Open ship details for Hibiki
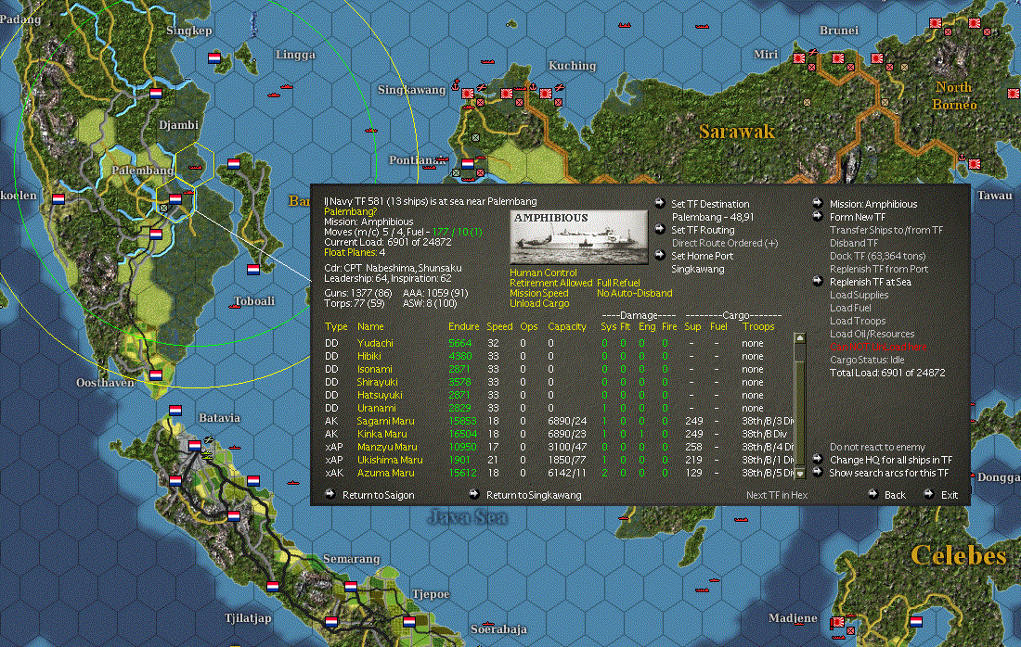Image resolution: width=1021 pixels, height=647 pixels. (x=369, y=356)
